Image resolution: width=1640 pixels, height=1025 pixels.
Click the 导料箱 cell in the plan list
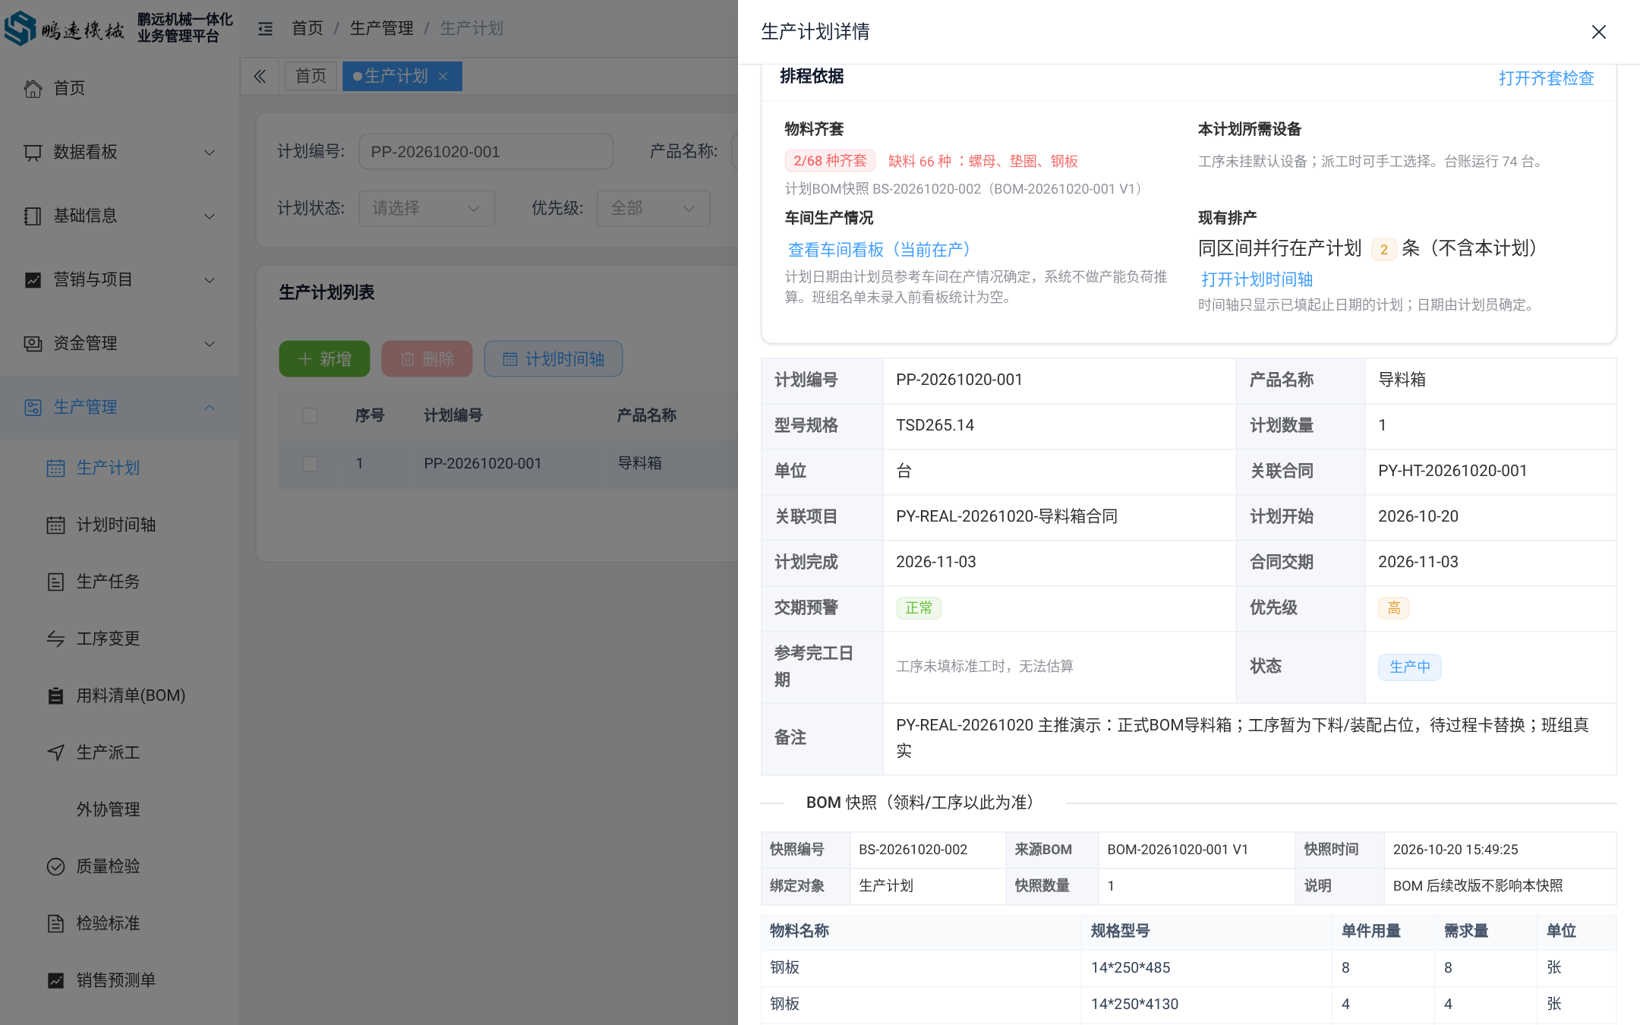click(640, 463)
